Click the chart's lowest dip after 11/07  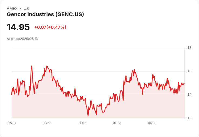pyautogui.click(x=88, y=115)
